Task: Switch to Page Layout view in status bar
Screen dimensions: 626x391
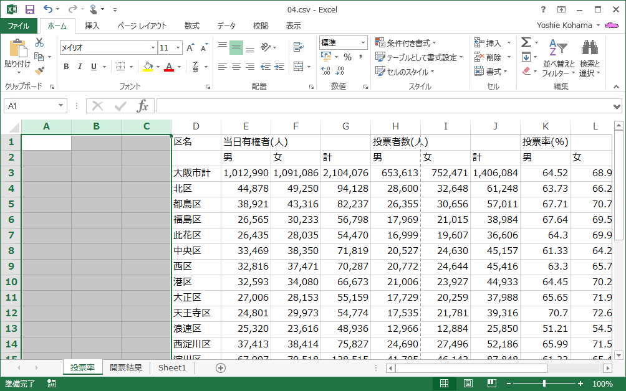Action: (x=468, y=384)
